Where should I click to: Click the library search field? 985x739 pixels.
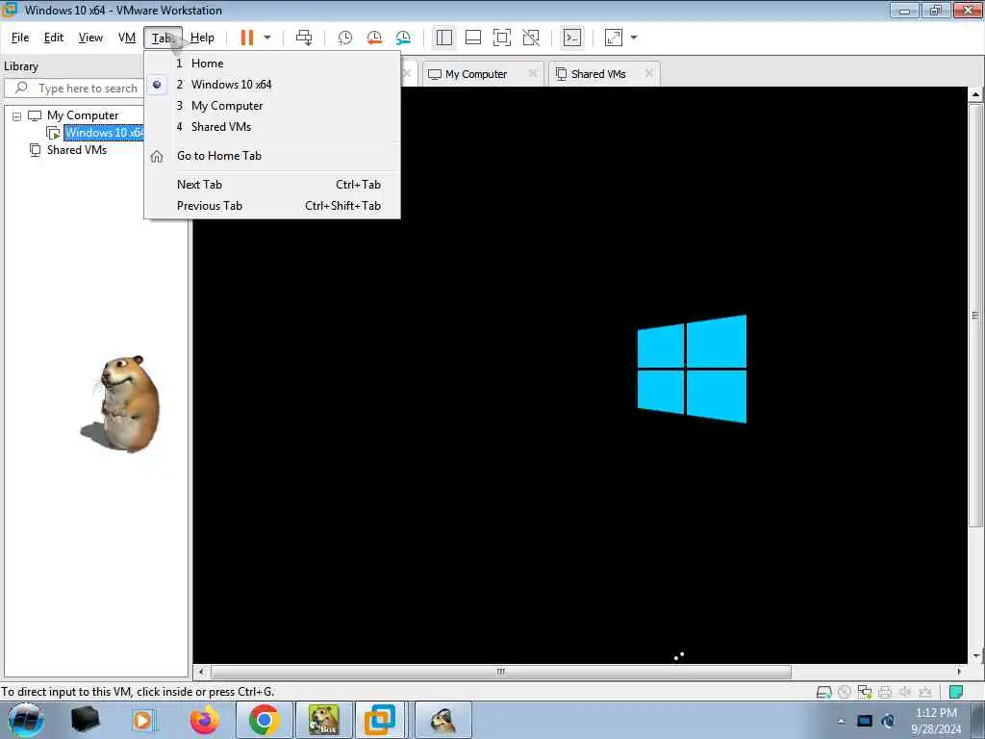coord(74,89)
